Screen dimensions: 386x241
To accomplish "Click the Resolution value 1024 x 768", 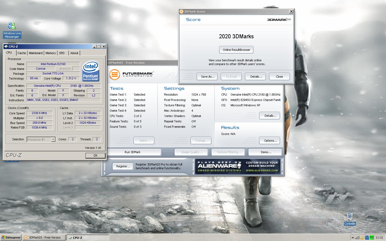I will (199, 95).
